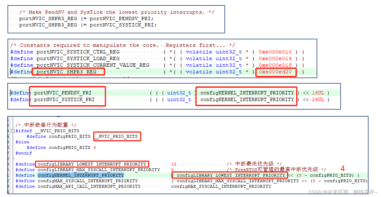Screen dimensions: 381x197
Task: Click the boxed __NVIC_PRIO_BITS macro
Action: [x=117, y=136]
